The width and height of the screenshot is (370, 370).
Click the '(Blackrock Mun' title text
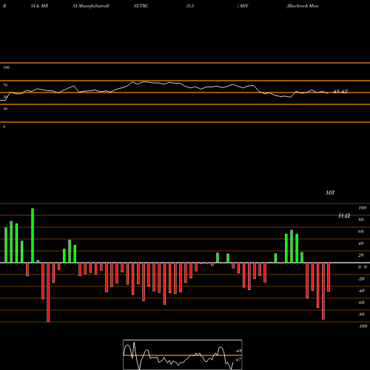click(x=303, y=6)
